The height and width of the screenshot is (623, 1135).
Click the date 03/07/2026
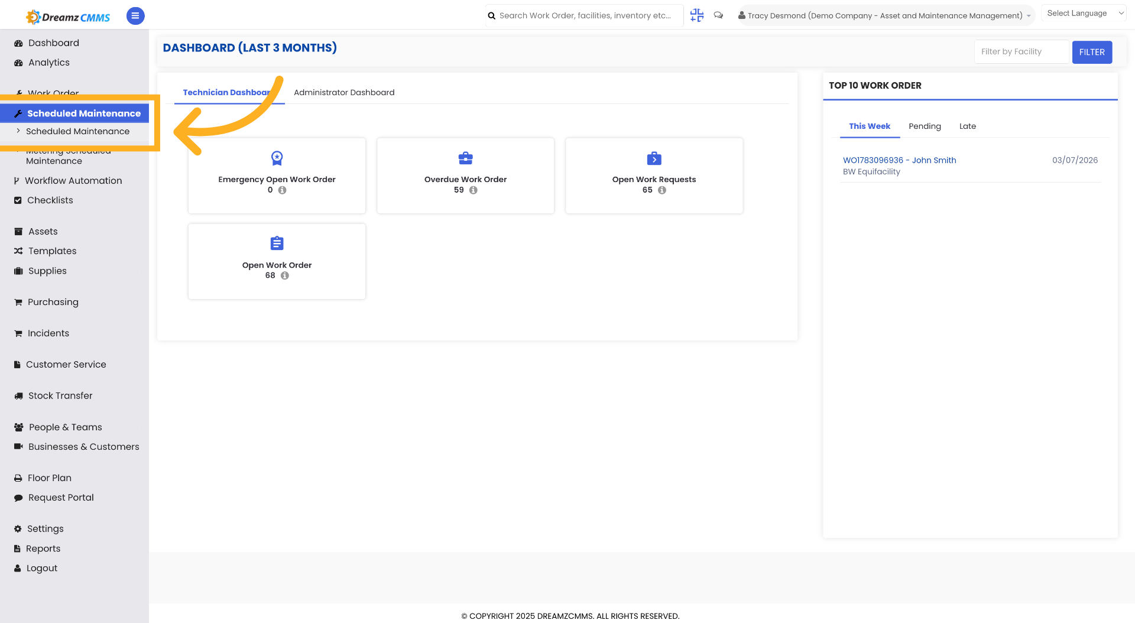click(x=1075, y=160)
